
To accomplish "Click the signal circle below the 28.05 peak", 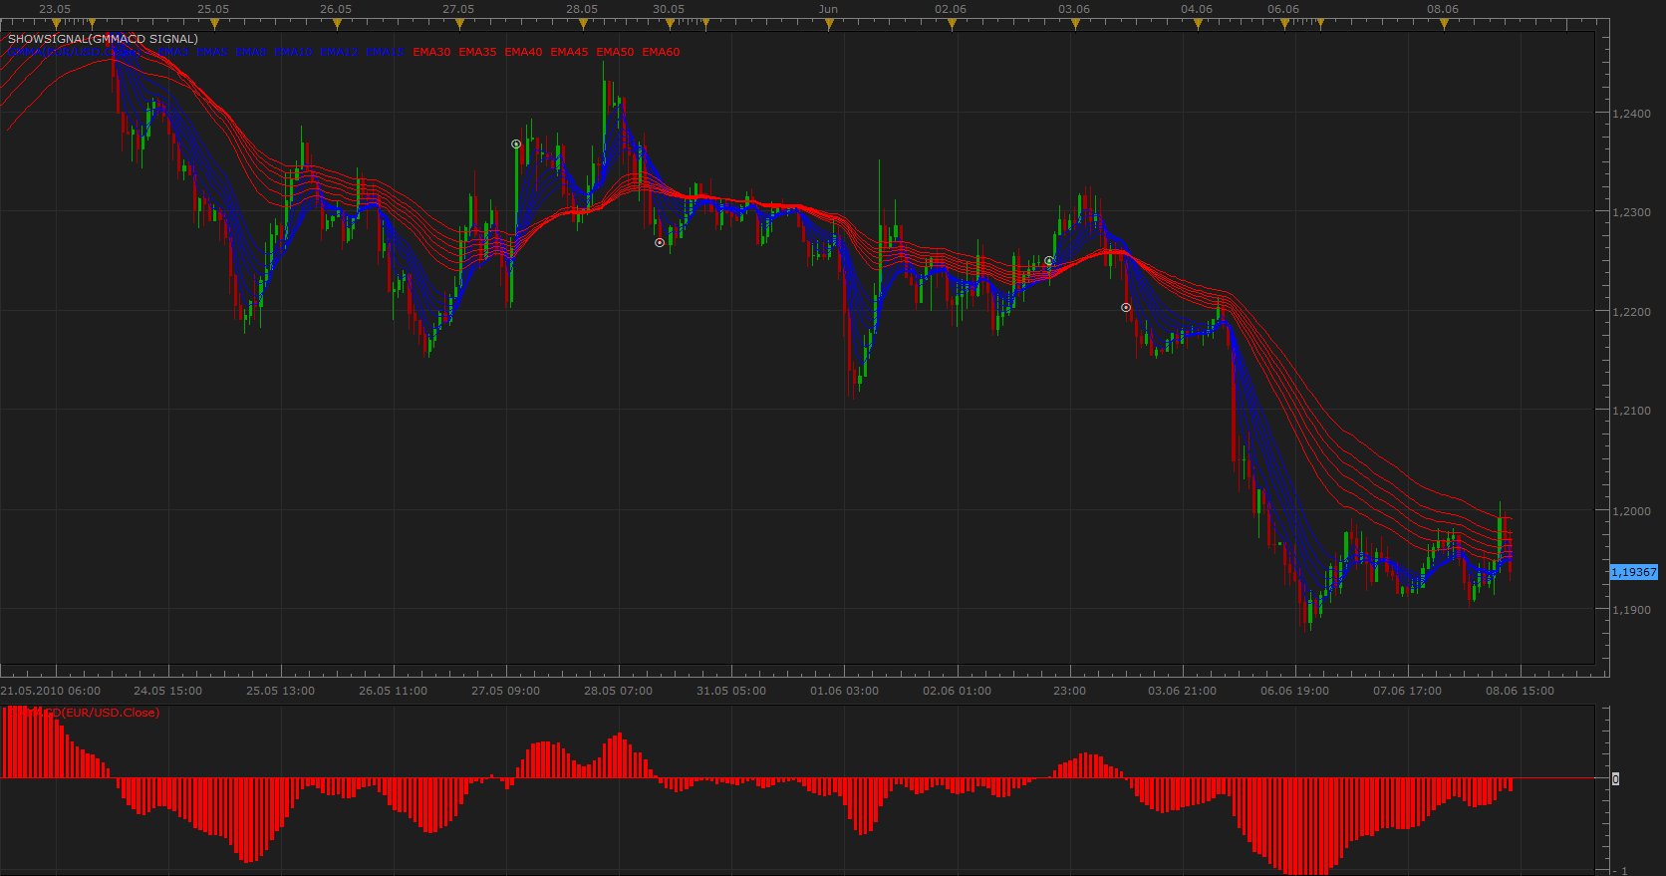I will (x=660, y=243).
